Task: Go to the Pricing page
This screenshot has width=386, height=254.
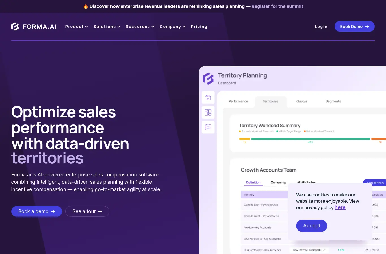Action: 199,27
